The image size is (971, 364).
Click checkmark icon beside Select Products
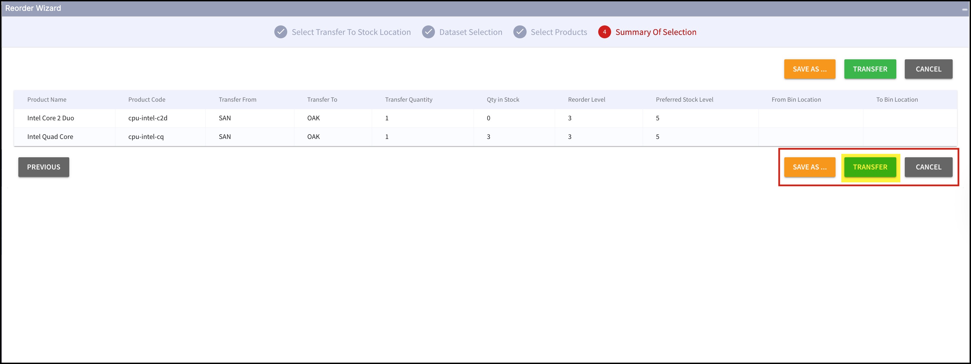pos(520,32)
